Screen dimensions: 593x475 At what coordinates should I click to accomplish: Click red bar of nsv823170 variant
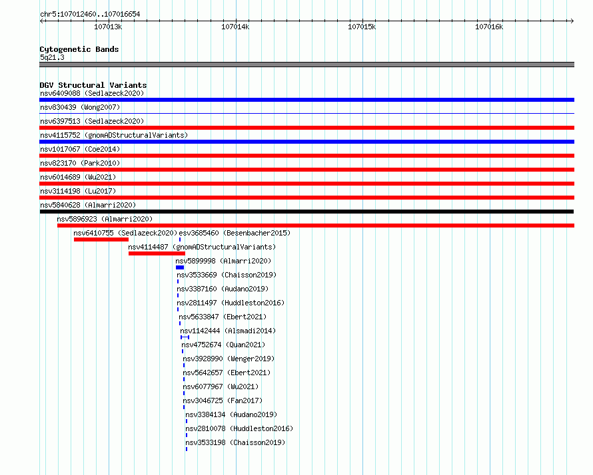click(306, 170)
